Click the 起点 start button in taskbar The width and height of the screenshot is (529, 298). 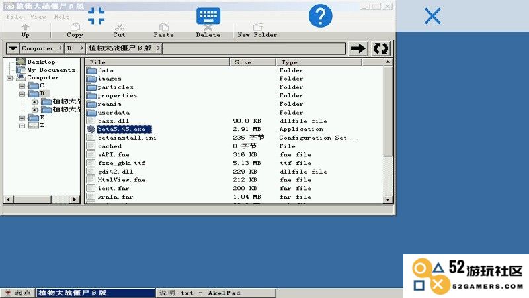click(x=18, y=293)
